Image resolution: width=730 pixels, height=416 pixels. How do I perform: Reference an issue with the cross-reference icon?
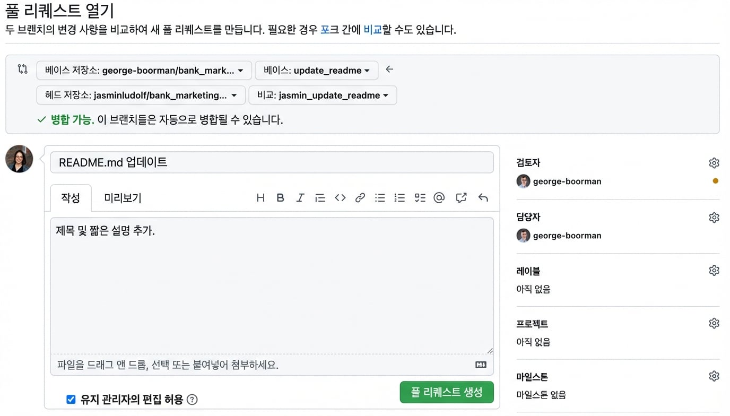(x=461, y=198)
